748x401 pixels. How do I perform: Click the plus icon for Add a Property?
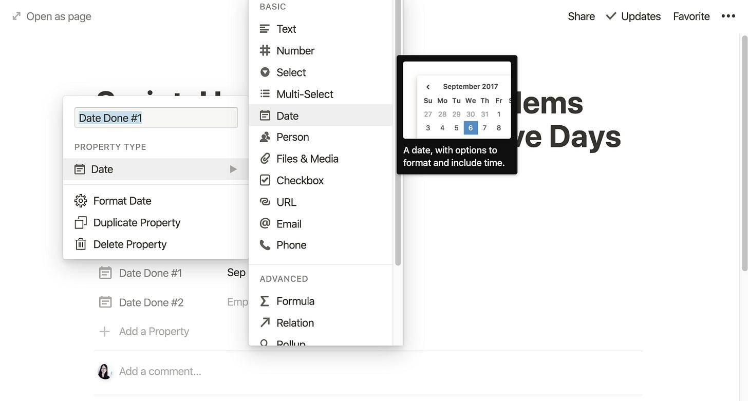(104, 331)
